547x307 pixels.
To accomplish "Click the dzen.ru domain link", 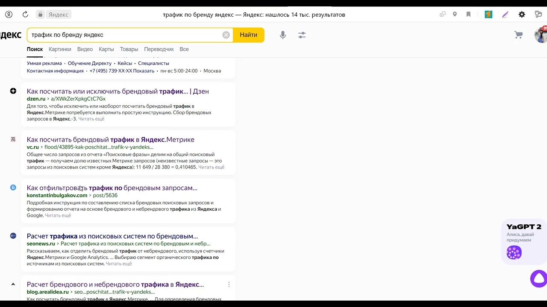I will click(x=36, y=98).
